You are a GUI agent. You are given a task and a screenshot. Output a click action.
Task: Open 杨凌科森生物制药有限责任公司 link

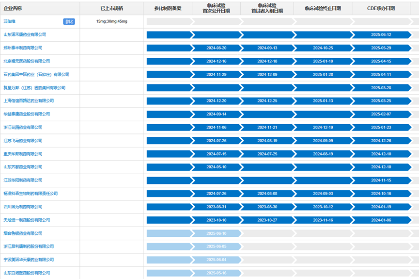click(x=31, y=194)
